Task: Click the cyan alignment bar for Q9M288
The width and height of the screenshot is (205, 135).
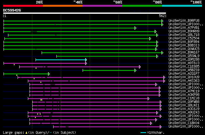Action: click(61, 60)
